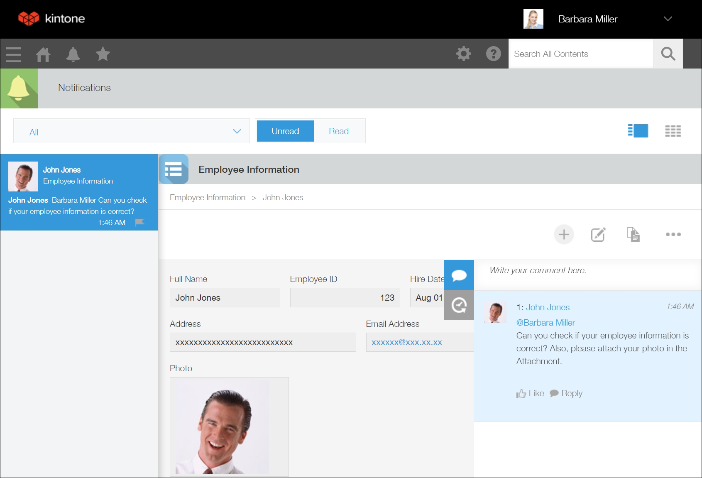Click the Help question mark icon
The image size is (702, 478).
493,54
